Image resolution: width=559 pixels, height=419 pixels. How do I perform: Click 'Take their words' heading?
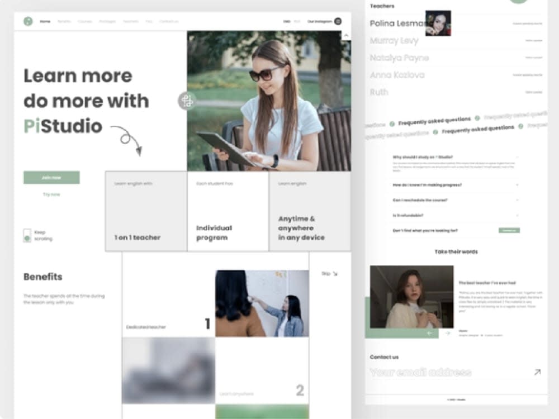click(x=456, y=252)
